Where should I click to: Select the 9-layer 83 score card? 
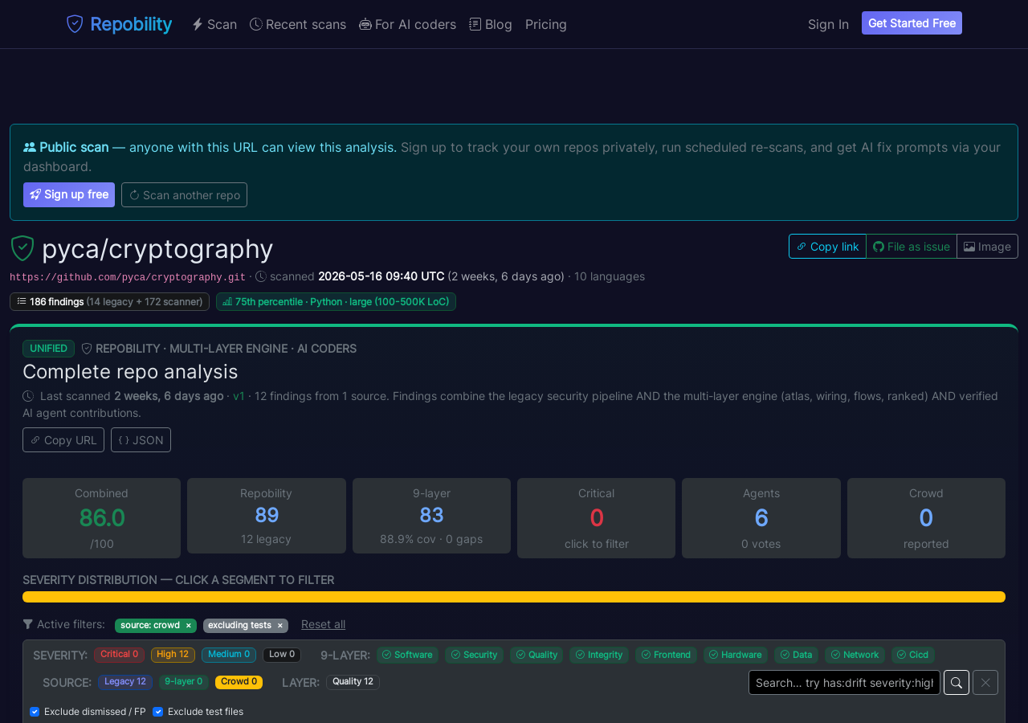431,516
